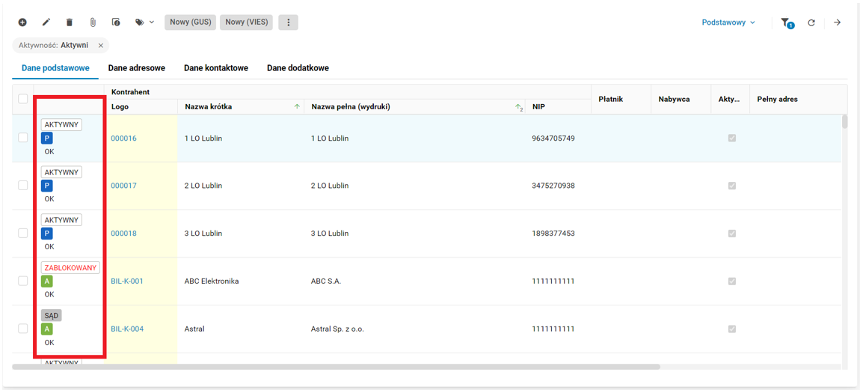Viewport: 860px width, 390px height.
Task: Click the delete trash icon
Action: 70,22
